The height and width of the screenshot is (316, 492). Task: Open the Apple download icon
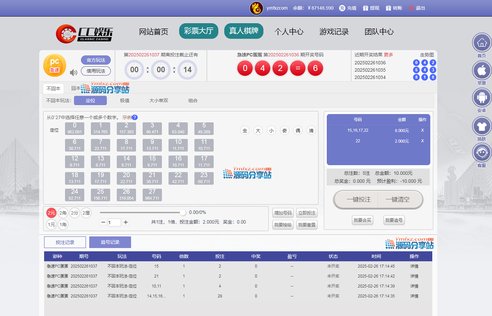pyautogui.click(x=481, y=71)
